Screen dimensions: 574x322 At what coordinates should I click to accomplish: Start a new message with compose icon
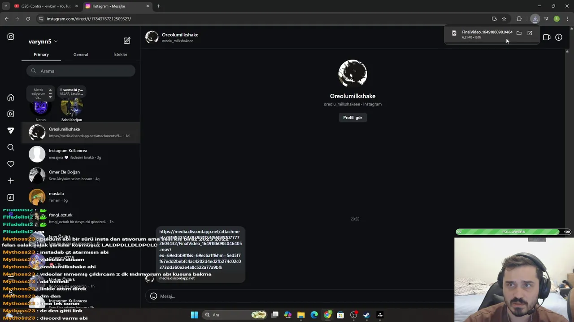pyautogui.click(x=127, y=41)
